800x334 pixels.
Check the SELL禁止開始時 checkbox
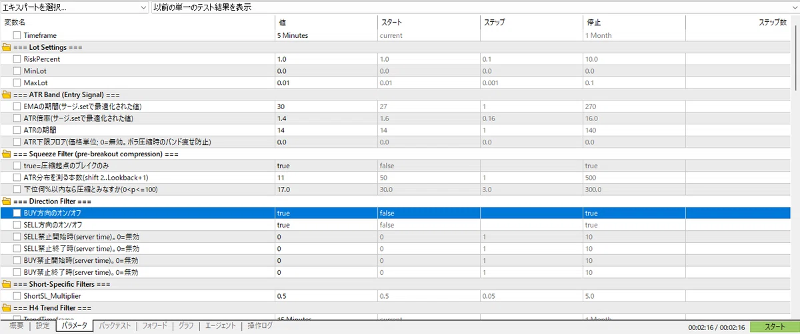(x=17, y=237)
